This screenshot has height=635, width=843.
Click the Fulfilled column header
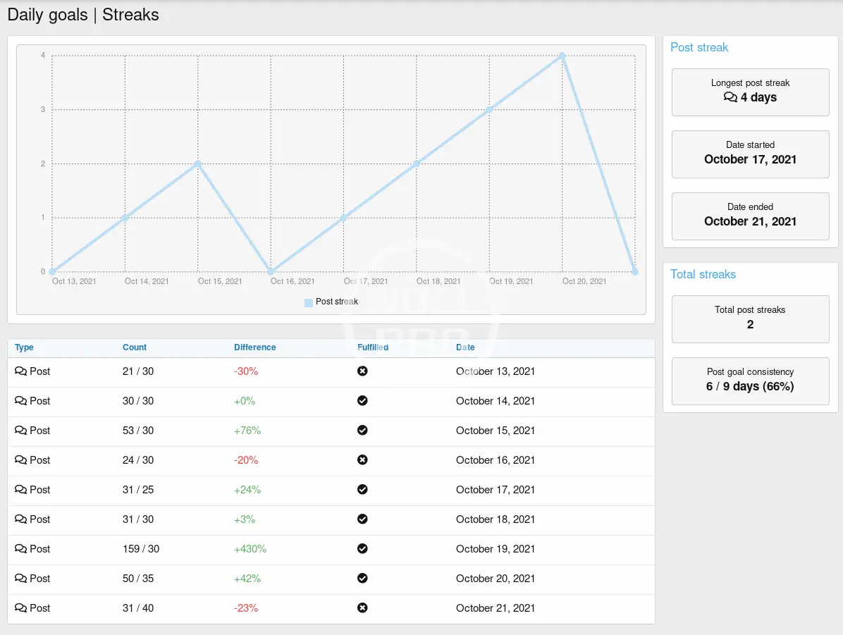tap(373, 347)
